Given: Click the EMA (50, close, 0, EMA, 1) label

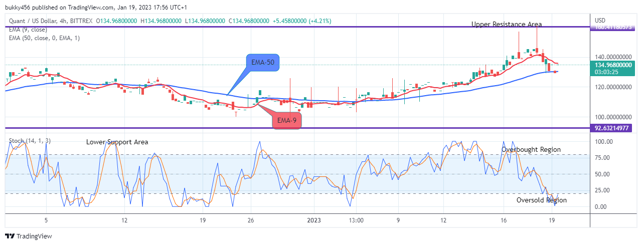Looking at the screenshot, I should (44, 38).
